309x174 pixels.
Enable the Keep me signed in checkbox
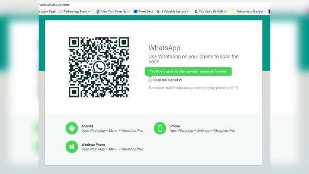[150, 80]
